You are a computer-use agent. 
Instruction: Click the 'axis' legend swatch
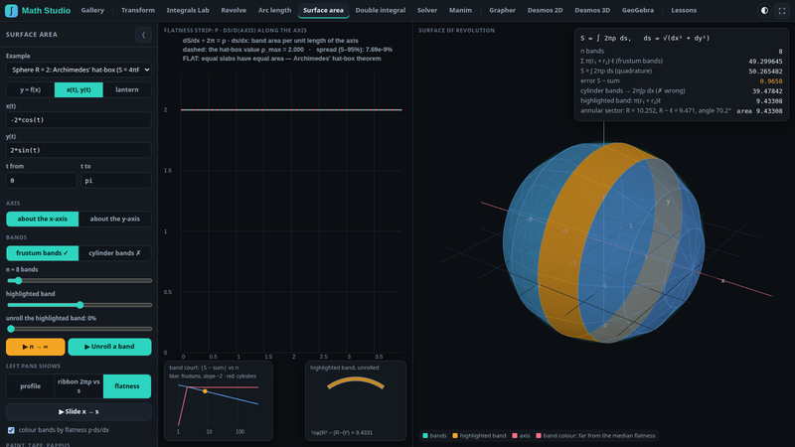(x=515, y=436)
